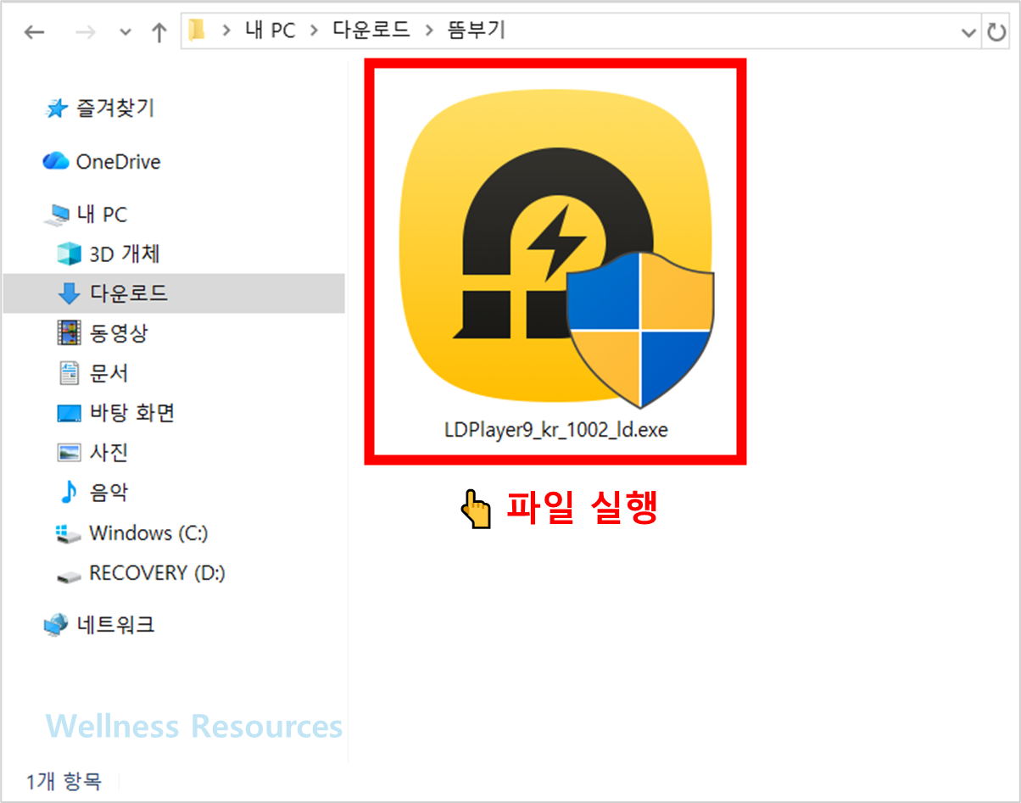This screenshot has width=1021, height=803.
Task: Expand the chevron after 내 PC breadcrumb
Action: [x=315, y=32]
